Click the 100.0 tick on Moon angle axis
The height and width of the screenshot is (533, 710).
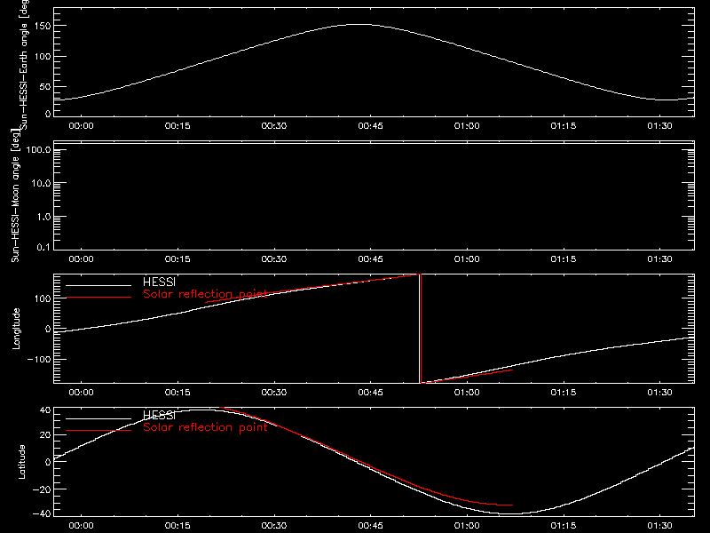pos(38,149)
